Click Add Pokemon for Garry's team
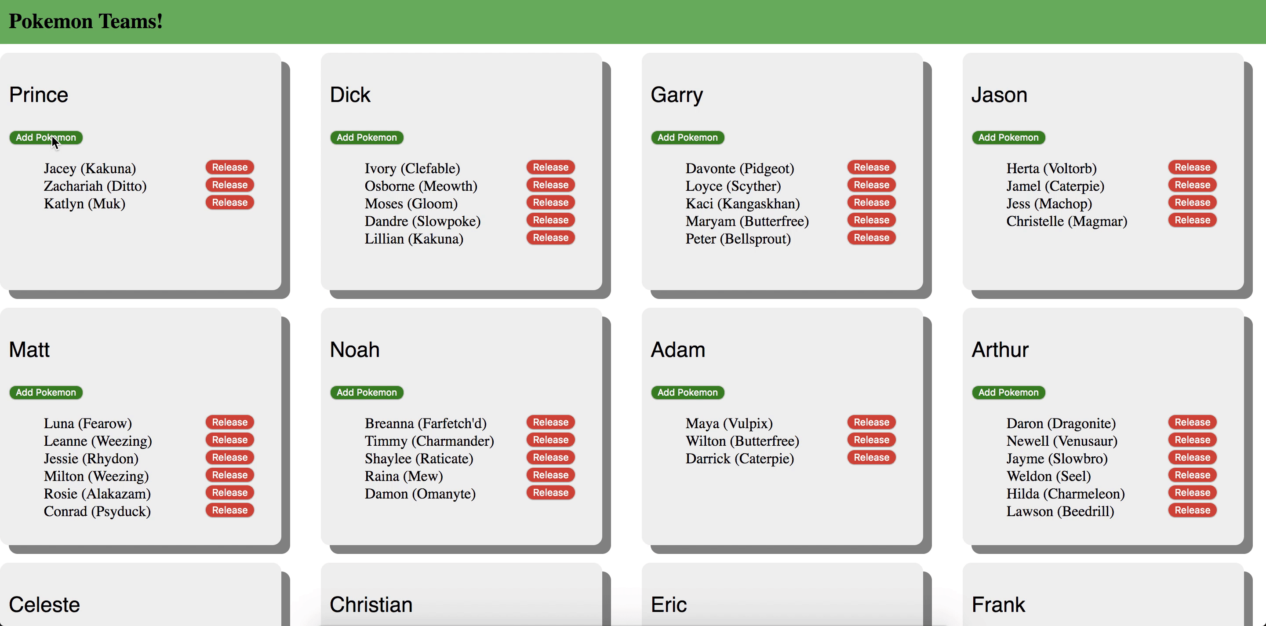 point(688,137)
